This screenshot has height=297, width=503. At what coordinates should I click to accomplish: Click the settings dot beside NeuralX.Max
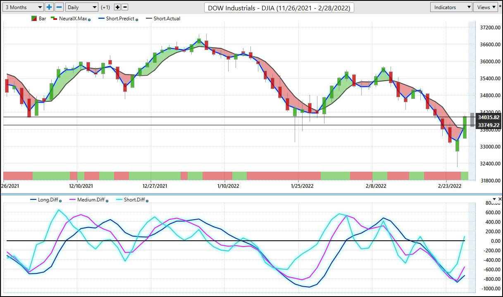point(89,19)
